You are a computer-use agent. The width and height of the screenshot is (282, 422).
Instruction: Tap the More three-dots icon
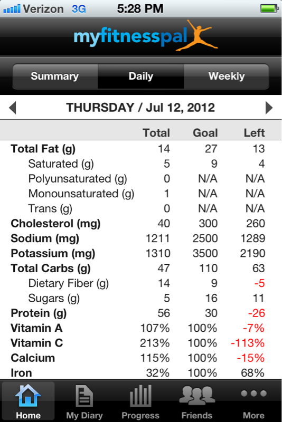253,394
